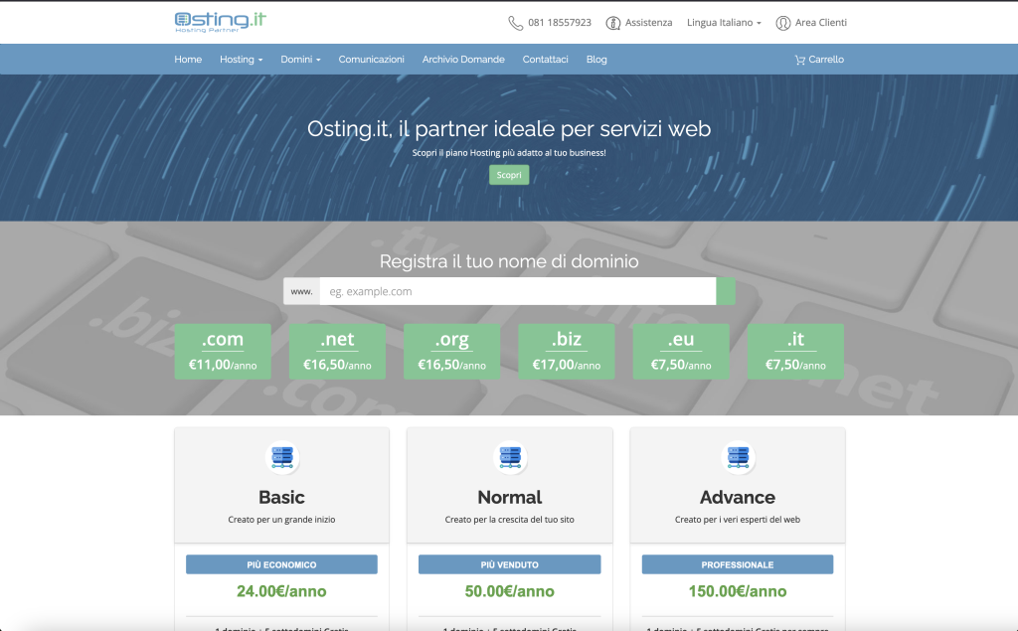Click the phone icon beside 081 18557923
This screenshot has height=631, width=1018.
pos(515,23)
